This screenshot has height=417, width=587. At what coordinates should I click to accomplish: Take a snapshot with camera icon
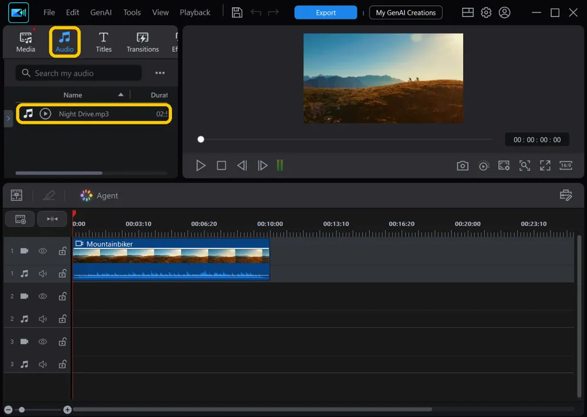463,166
